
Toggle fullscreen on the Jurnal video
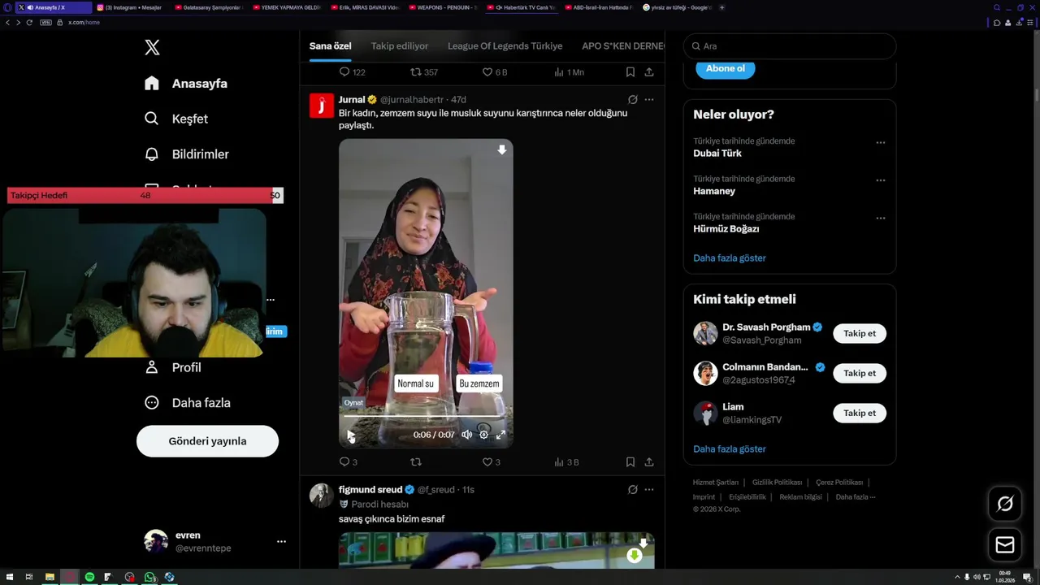pyautogui.click(x=500, y=435)
